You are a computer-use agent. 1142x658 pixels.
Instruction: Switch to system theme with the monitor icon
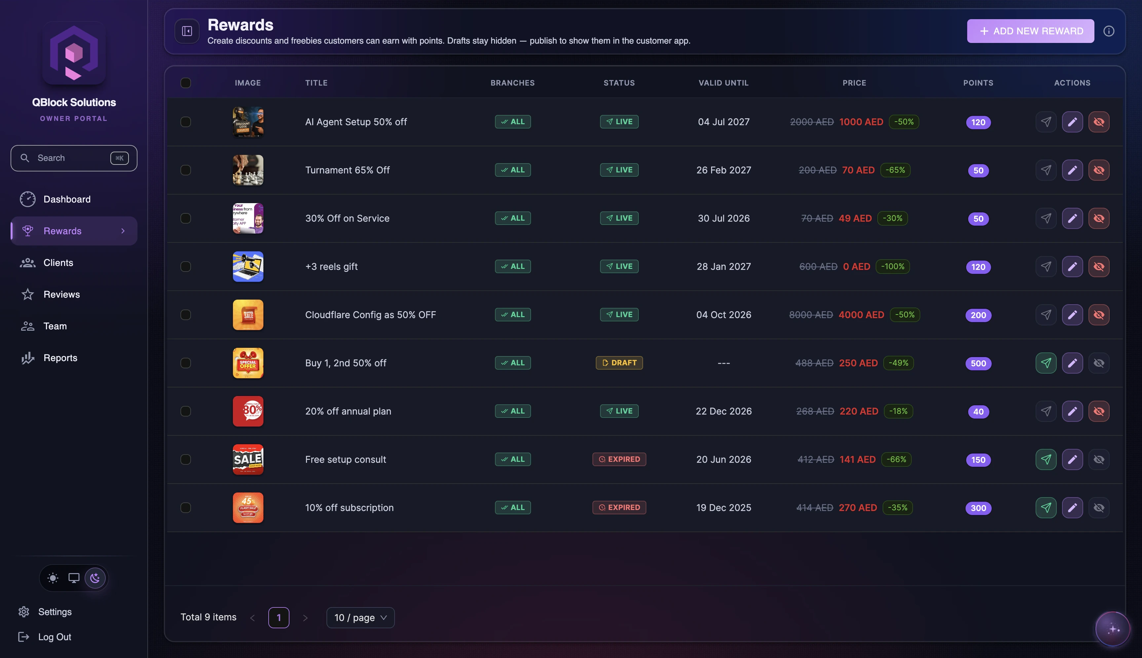(74, 578)
